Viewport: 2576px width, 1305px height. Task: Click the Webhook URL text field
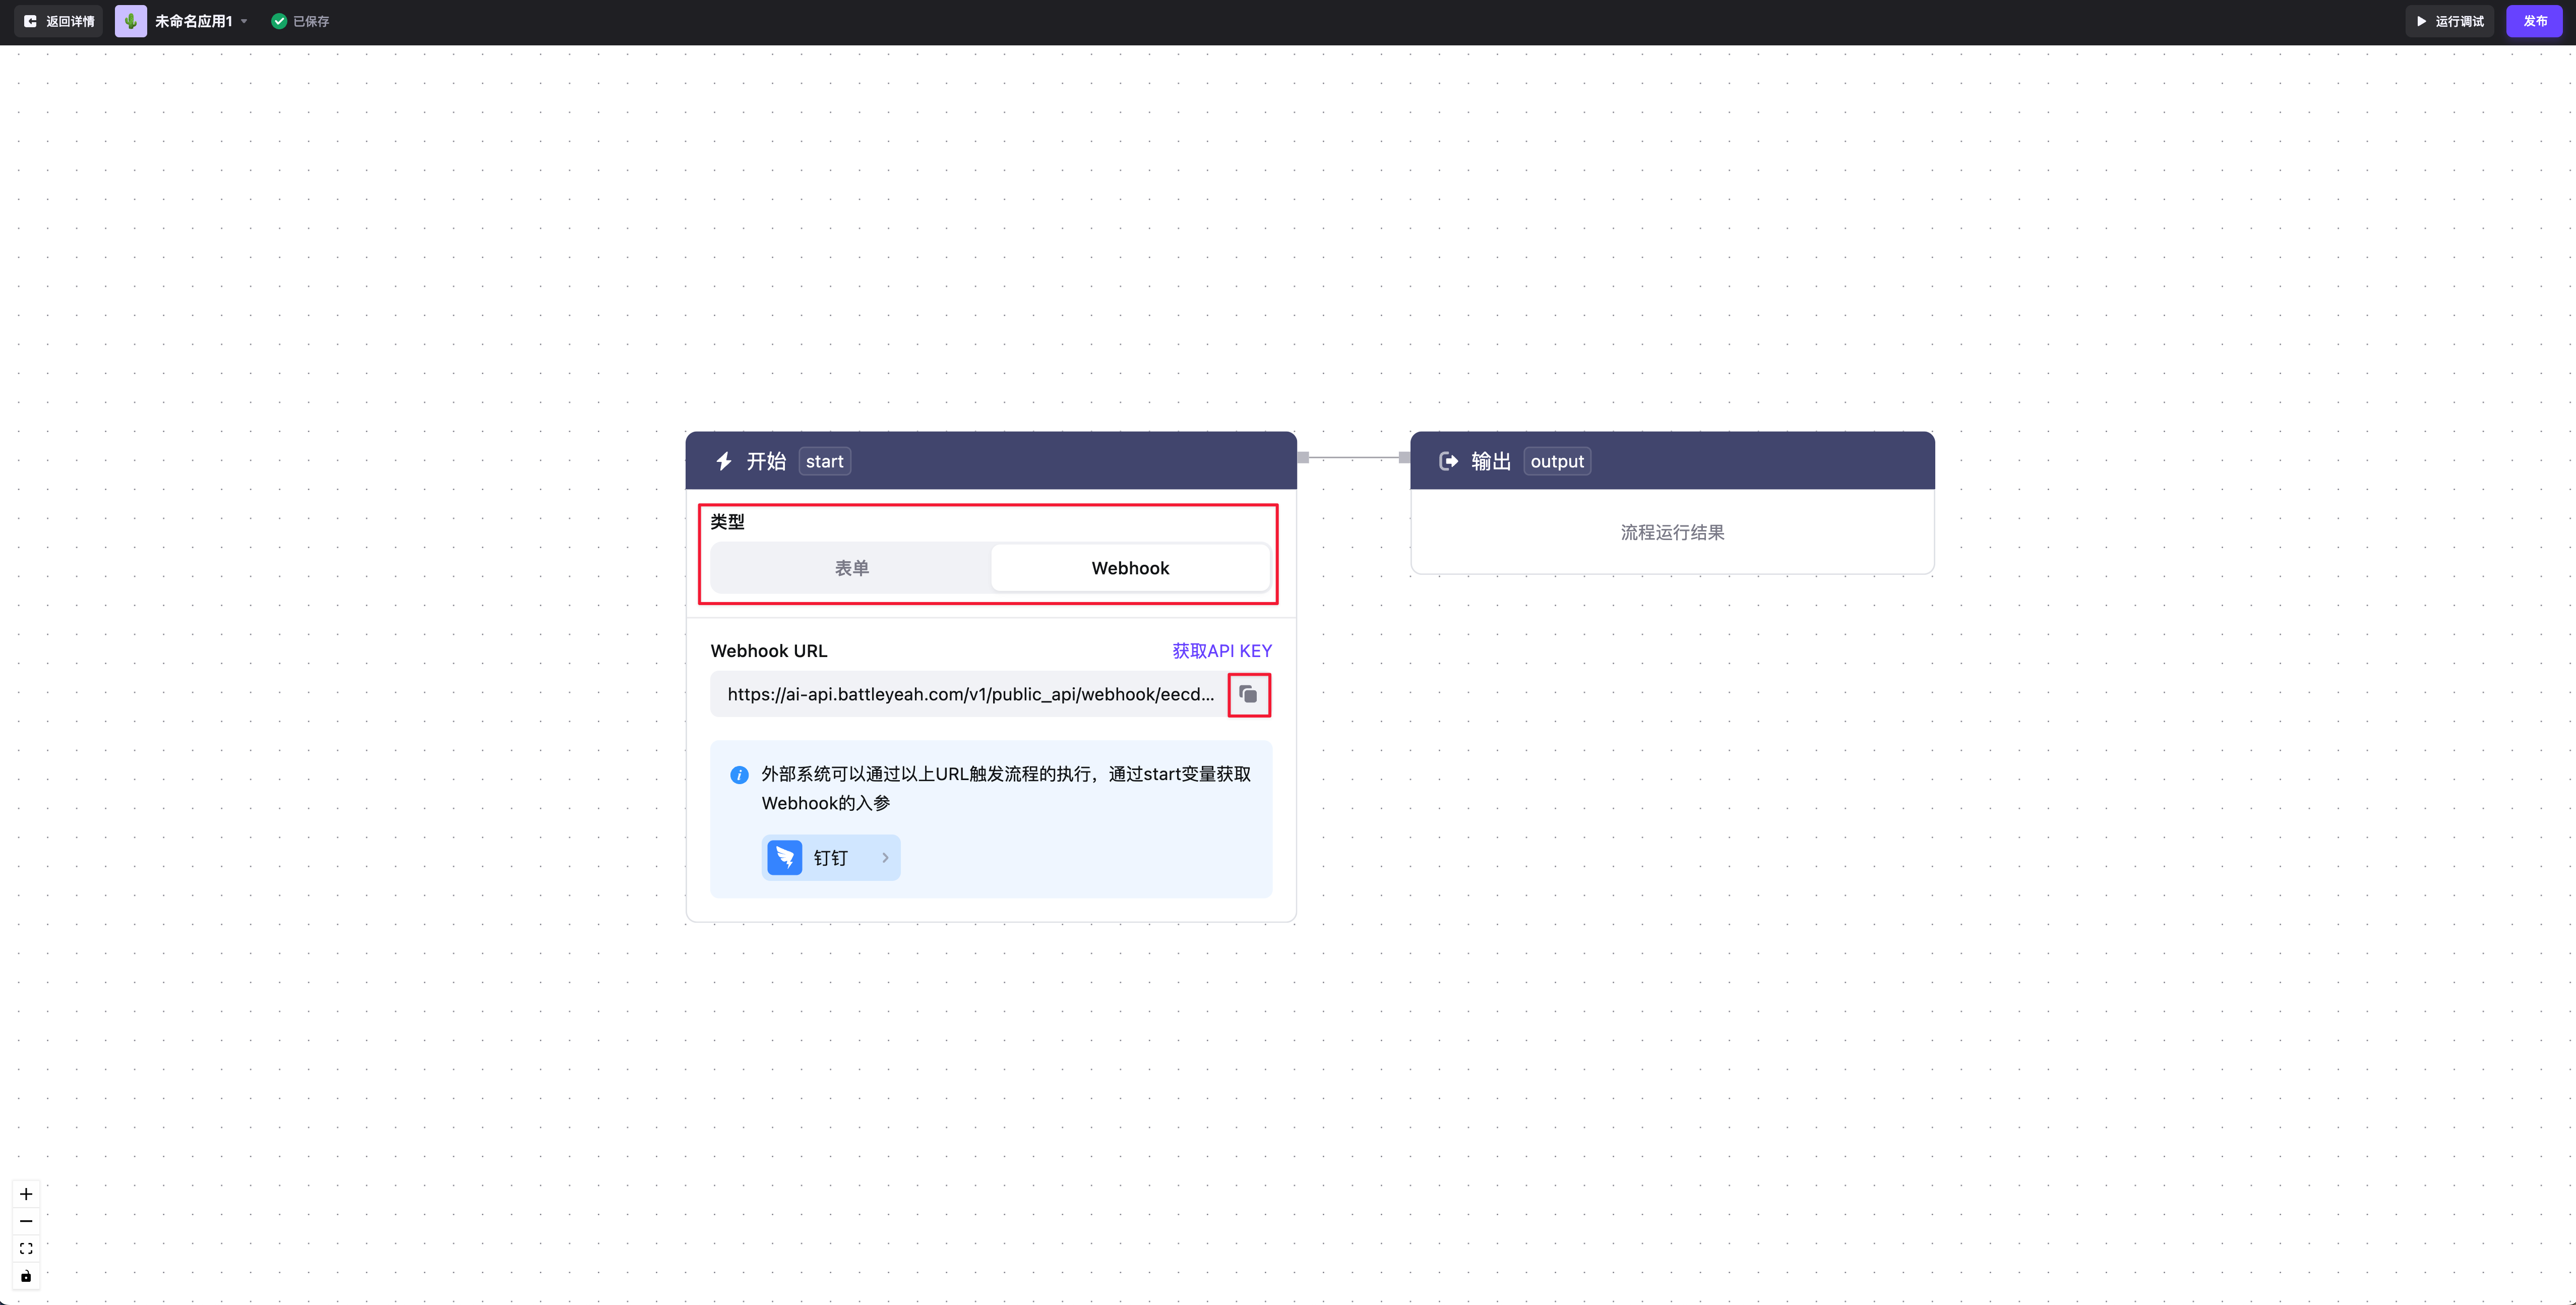click(x=969, y=694)
